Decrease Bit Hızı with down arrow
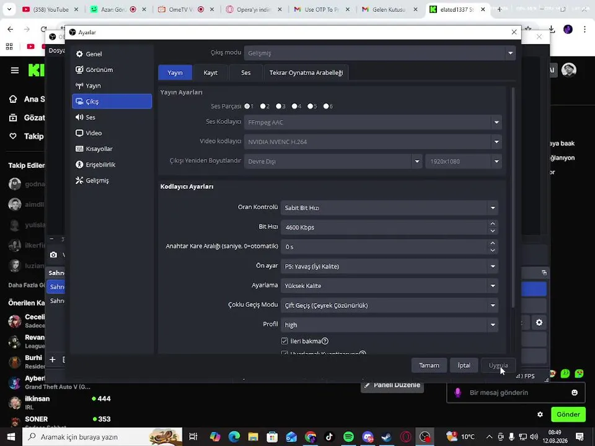 tap(493, 231)
